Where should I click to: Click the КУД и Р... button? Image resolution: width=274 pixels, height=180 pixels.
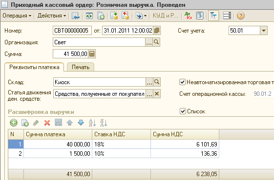[x=165, y=16]
